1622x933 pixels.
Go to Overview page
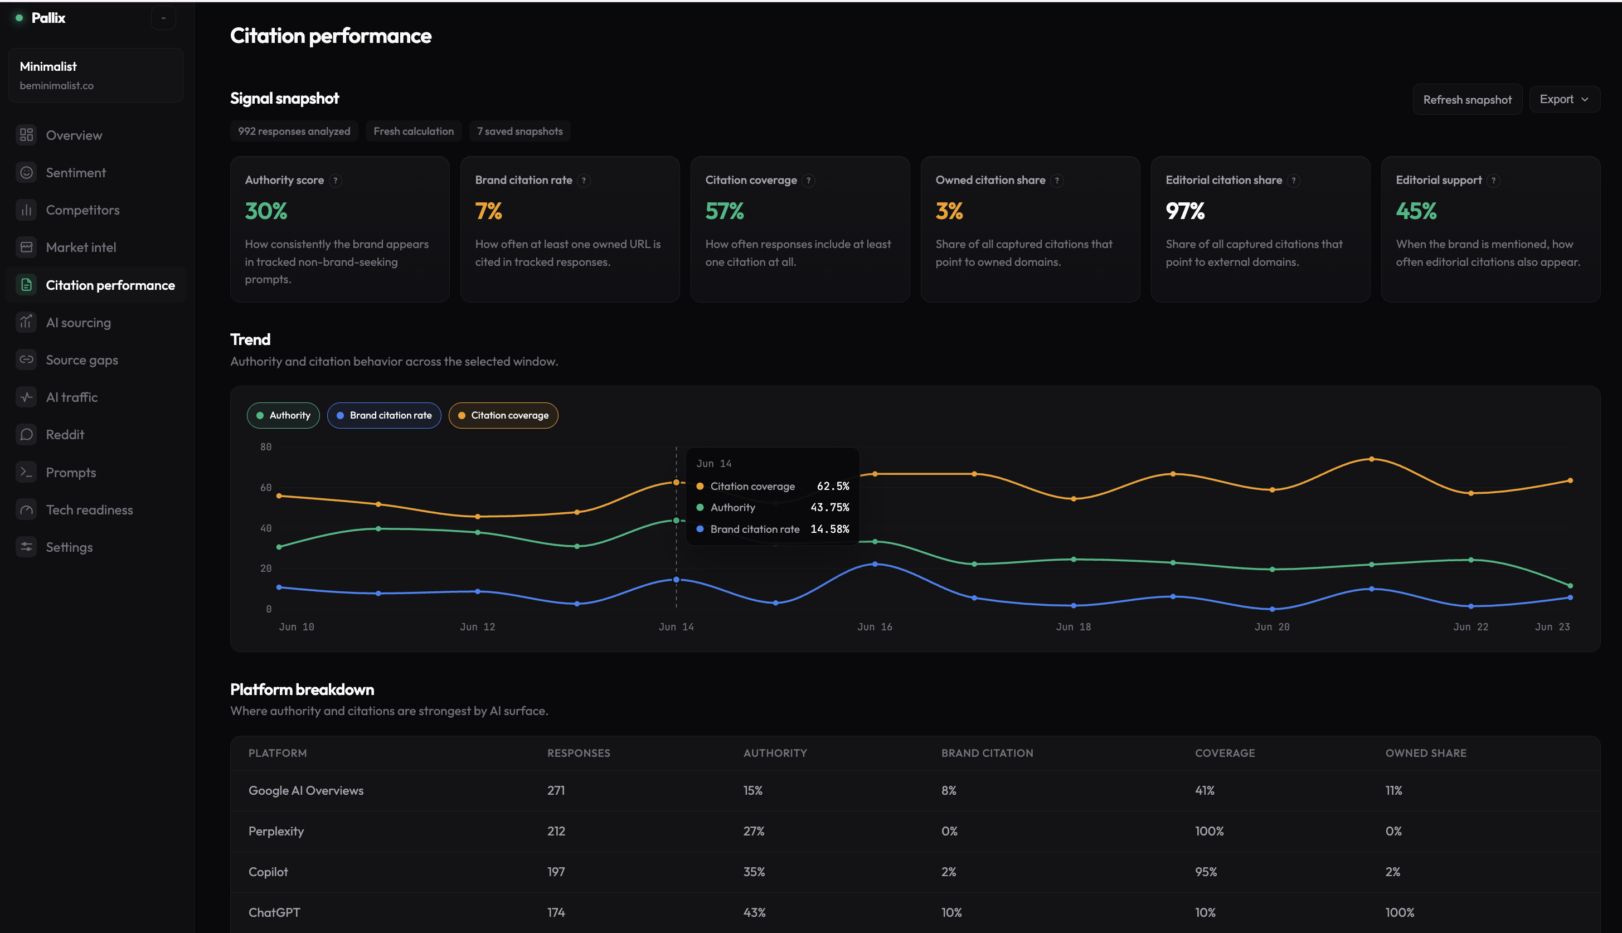click(x=95, y=135)
